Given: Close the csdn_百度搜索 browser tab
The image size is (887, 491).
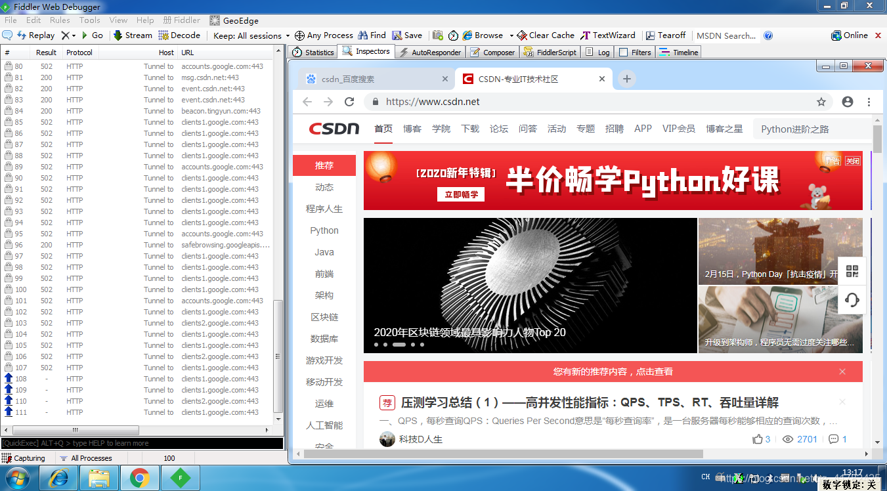Looking at the screenshot, I should pos(445,79).
